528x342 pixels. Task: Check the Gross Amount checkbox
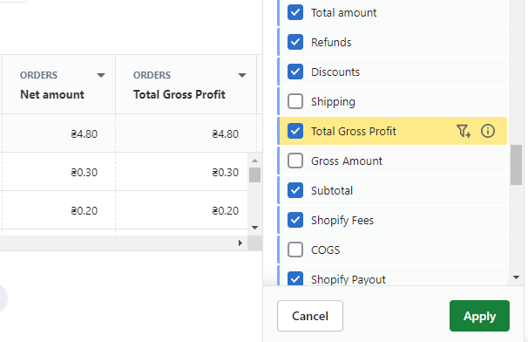[295, 161]
